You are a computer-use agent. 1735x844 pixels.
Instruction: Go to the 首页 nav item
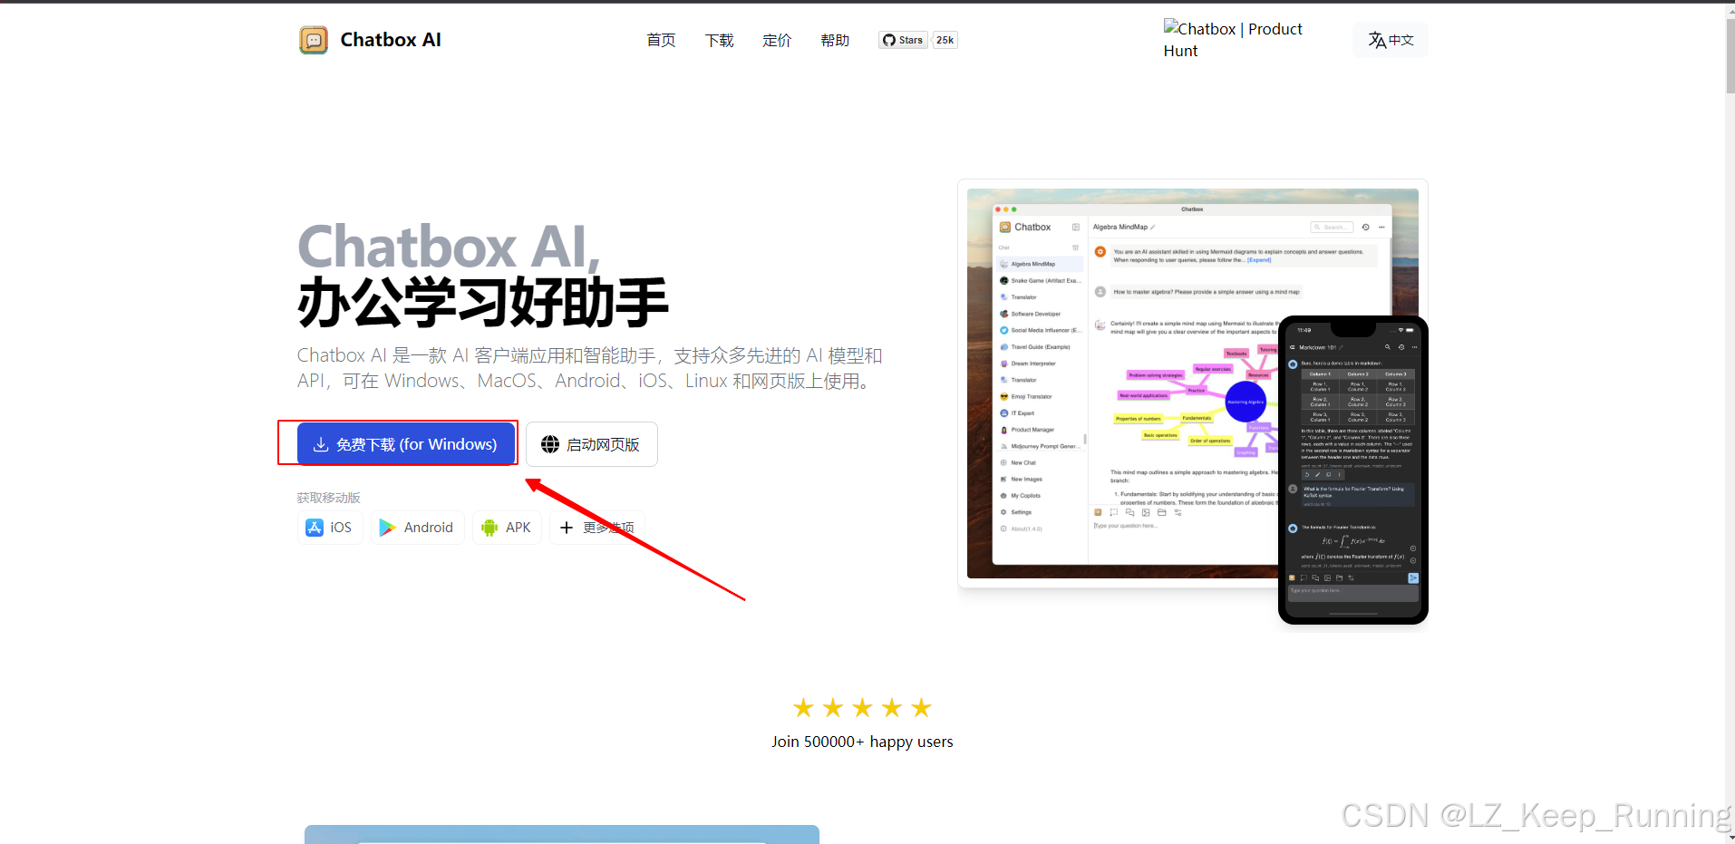pyautogui.click(x=661, y=40)
